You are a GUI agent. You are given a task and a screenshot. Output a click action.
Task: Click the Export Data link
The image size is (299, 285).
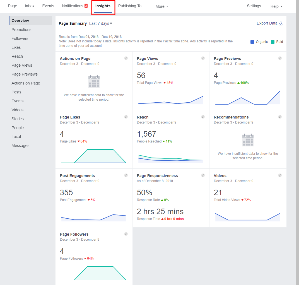267,23
